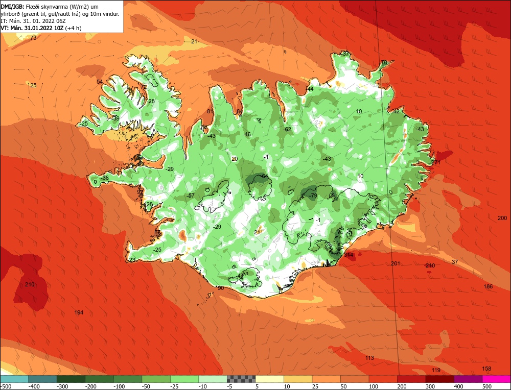Click the map value -36 on Snæfellsnes peninsula
Screen dimensions: 511x390
pyautogui.click(x=104, y=178)
